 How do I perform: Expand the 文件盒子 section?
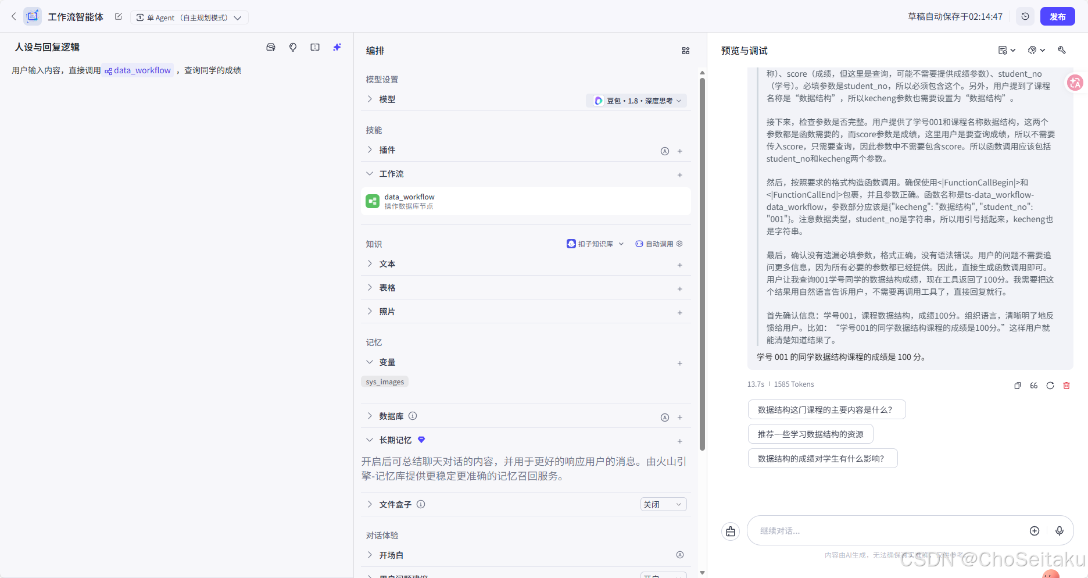click(x=370, y=505)
